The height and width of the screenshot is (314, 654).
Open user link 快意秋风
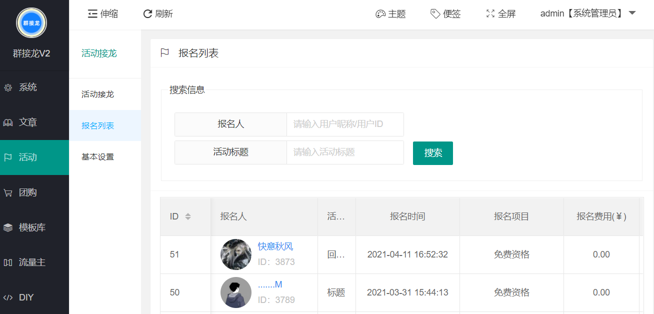(x=275, y=246)
